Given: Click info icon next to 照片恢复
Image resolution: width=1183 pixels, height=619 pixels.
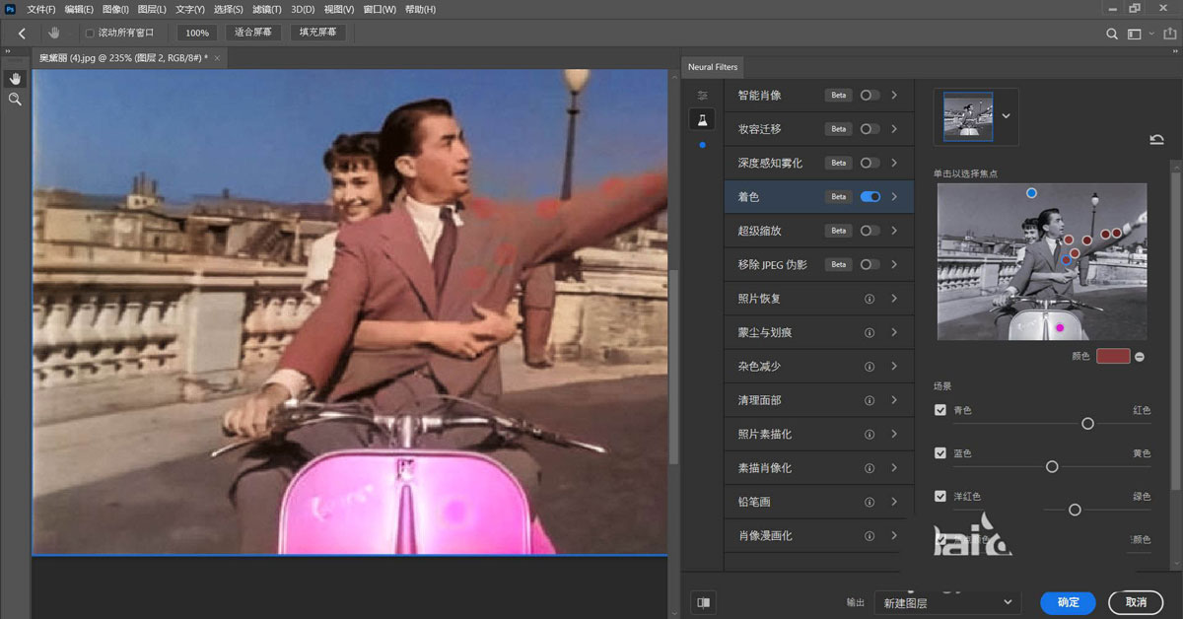Looking at the screenshot, I should [x=870, y=299].
